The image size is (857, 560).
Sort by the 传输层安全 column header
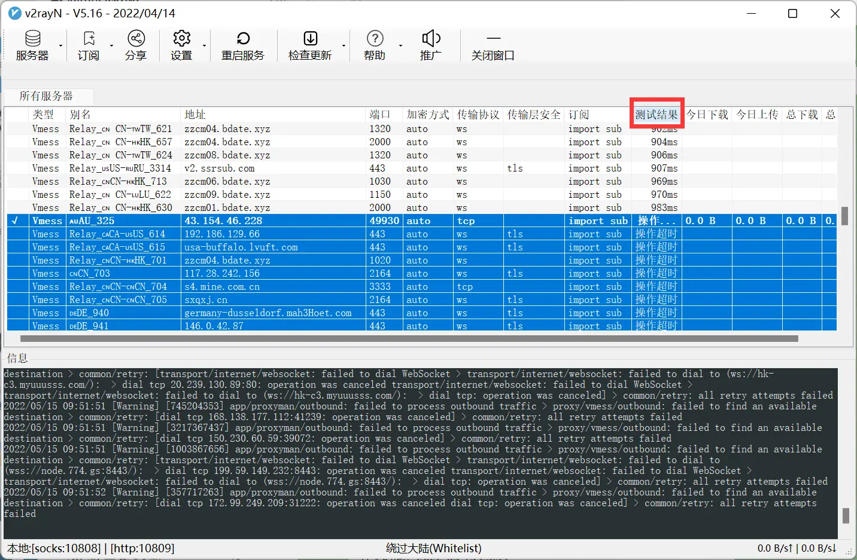click(534, 115)
